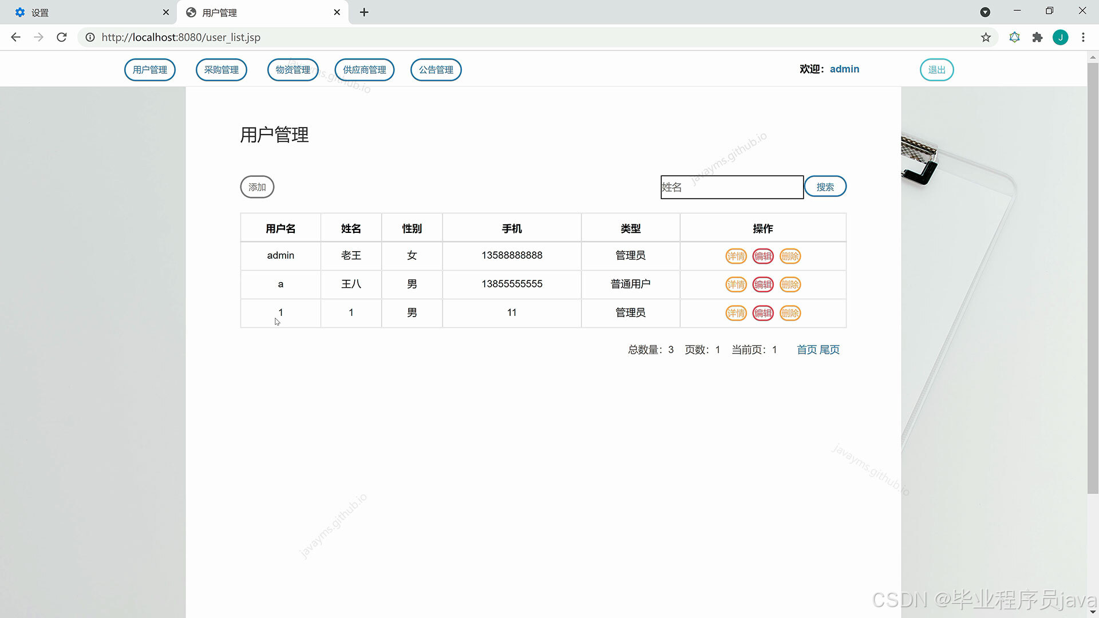Click the 普通用户 type cell
The width and height of the screenshot is (1099, 618).
630,284
